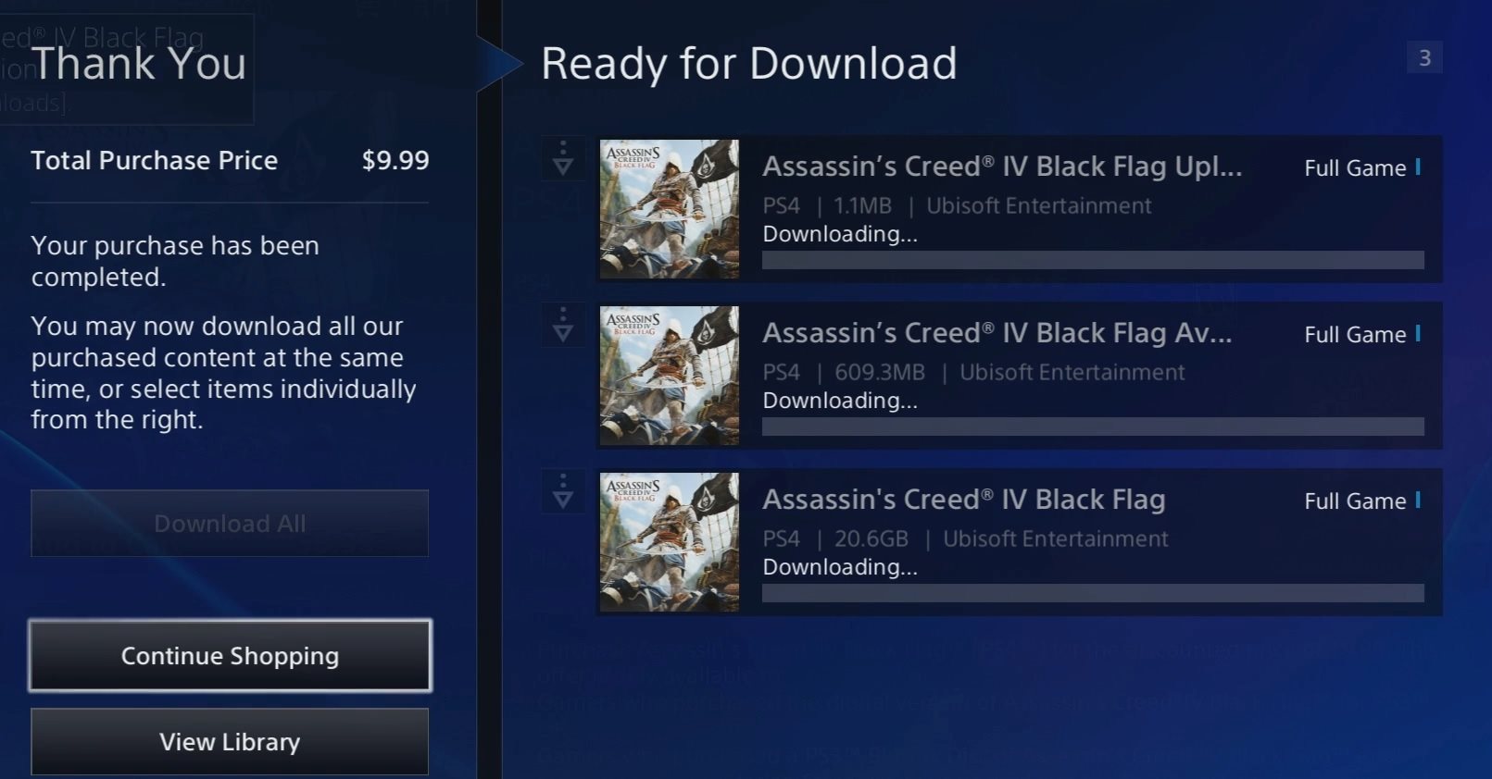Click Full Game label on second item
The image size is (1492, 779).
(1355, 335)
